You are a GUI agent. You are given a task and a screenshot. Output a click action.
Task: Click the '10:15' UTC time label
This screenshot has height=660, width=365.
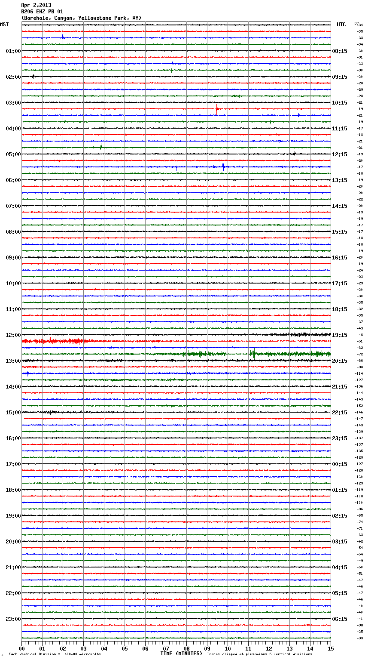pyautogui.click(x=340, y=103)
